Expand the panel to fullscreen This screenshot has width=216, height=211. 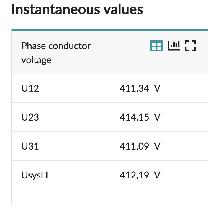click(190, 46)
